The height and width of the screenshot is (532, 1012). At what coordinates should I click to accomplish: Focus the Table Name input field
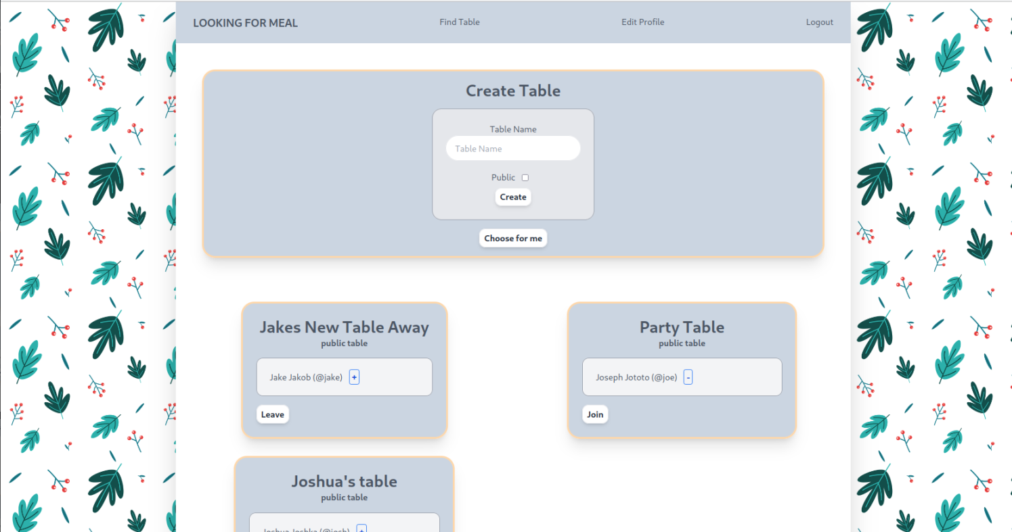(513, 148)
